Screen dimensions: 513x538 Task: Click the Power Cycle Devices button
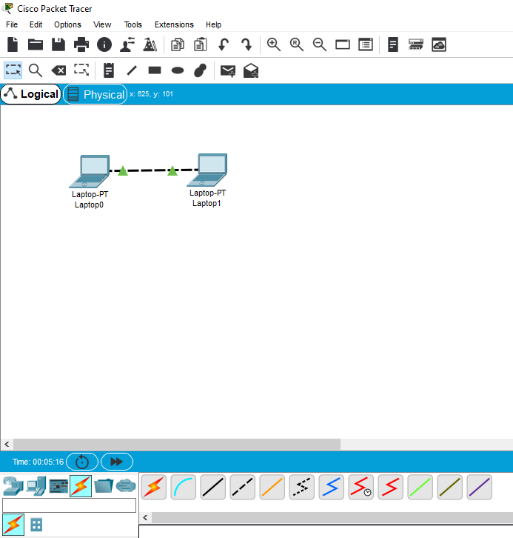coord(82,462)
